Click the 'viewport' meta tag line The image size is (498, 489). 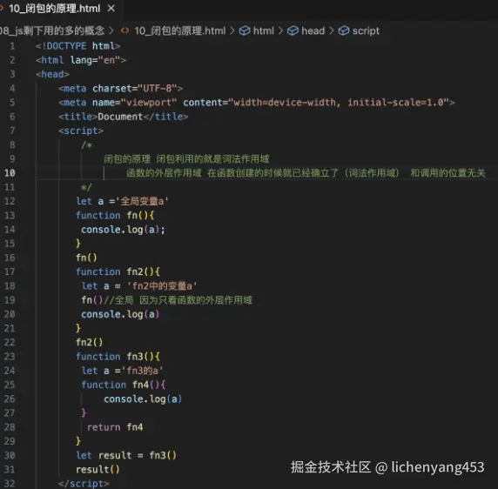[256, 103]
